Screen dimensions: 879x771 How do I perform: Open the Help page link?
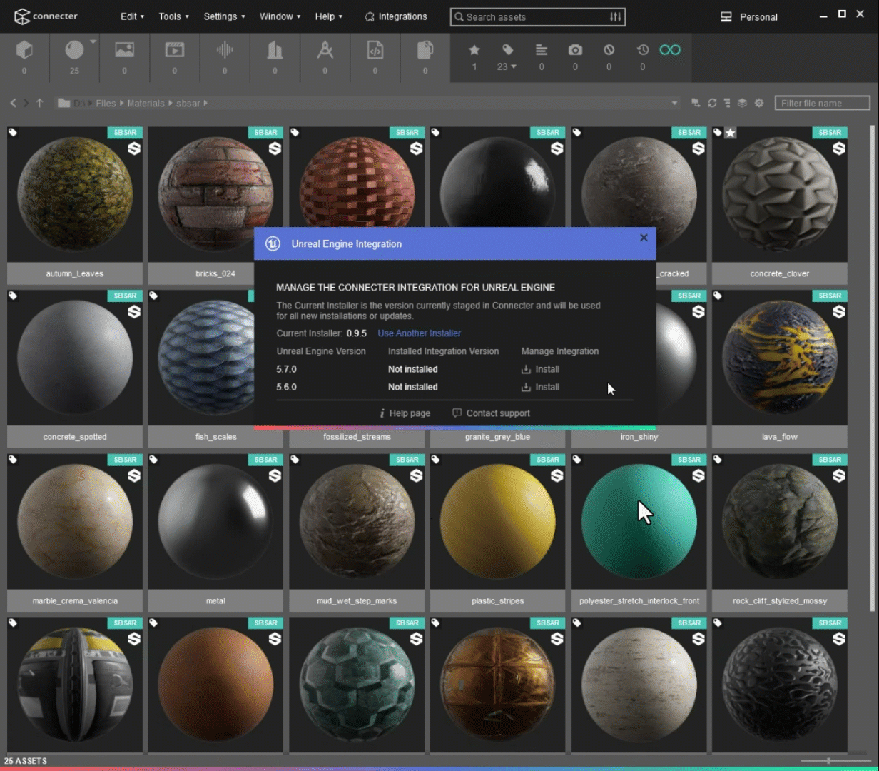point(405,413)
